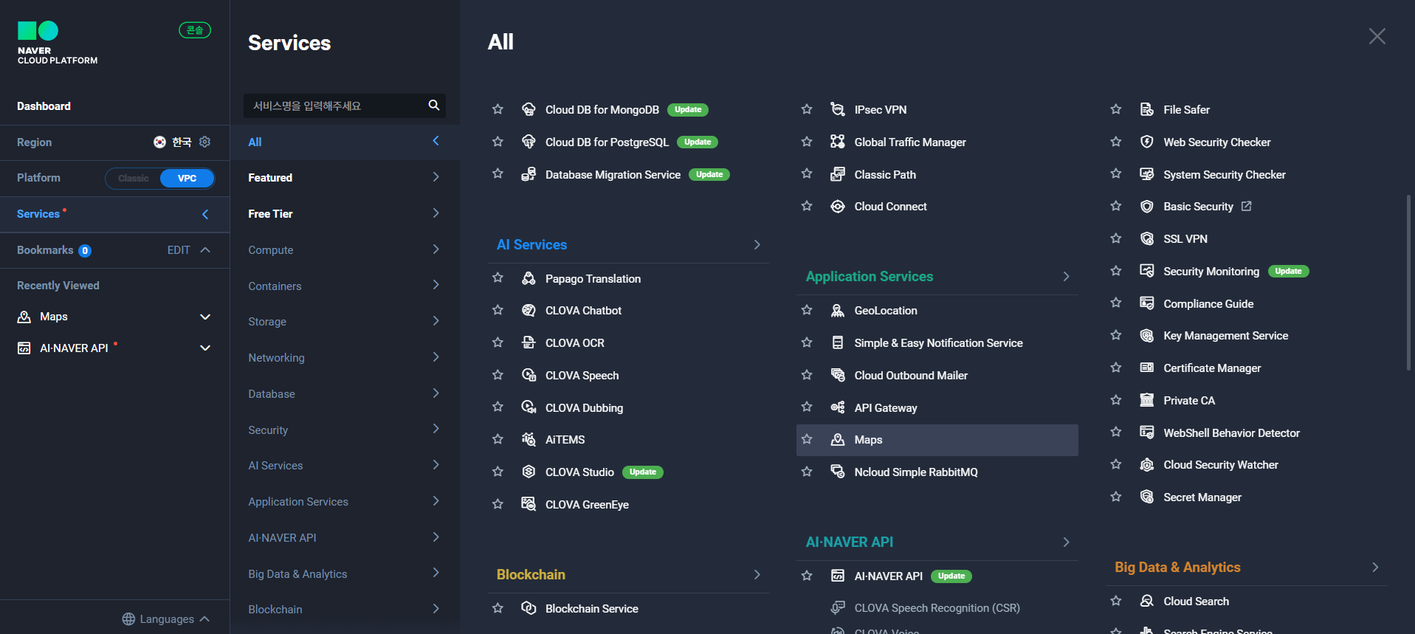Open Cloud Security Watcher

tap(1221, 465)
